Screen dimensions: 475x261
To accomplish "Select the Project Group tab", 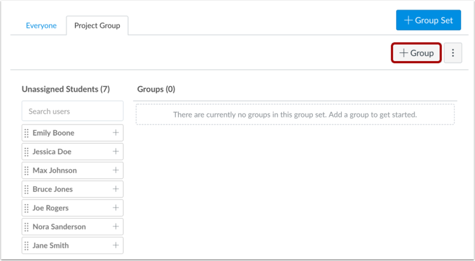I will pyautogui.click(x=97, y=26).
